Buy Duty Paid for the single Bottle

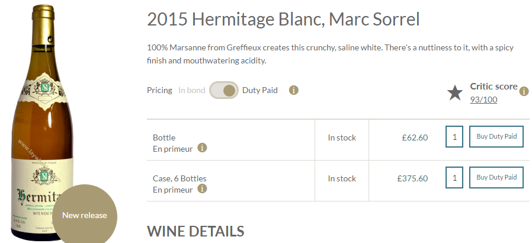pos(496,136)
